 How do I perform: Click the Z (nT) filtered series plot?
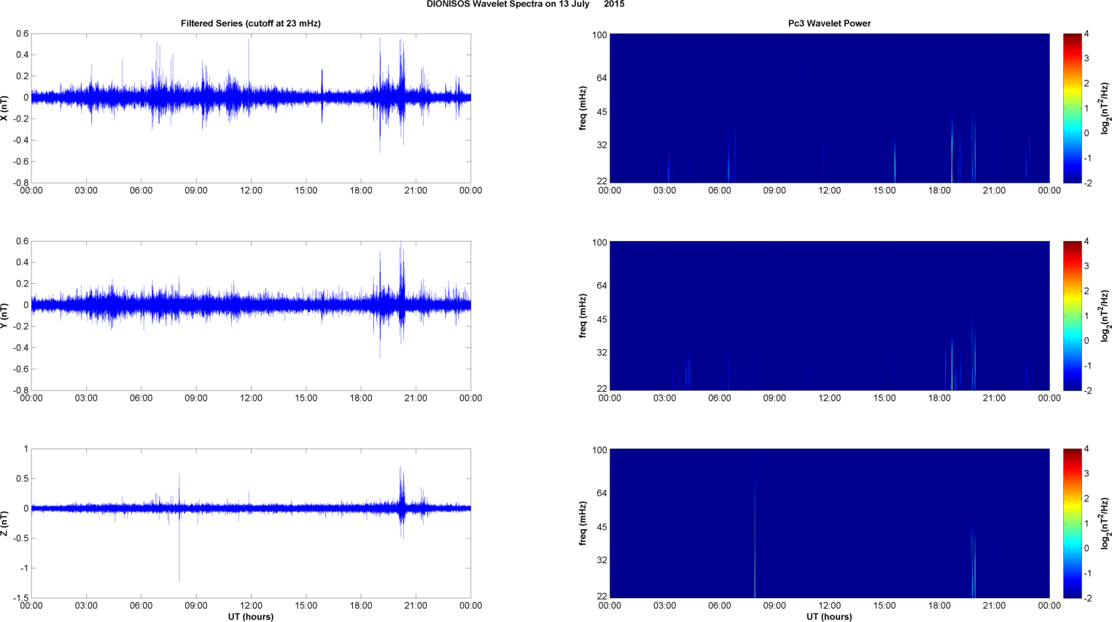[251, 523]
